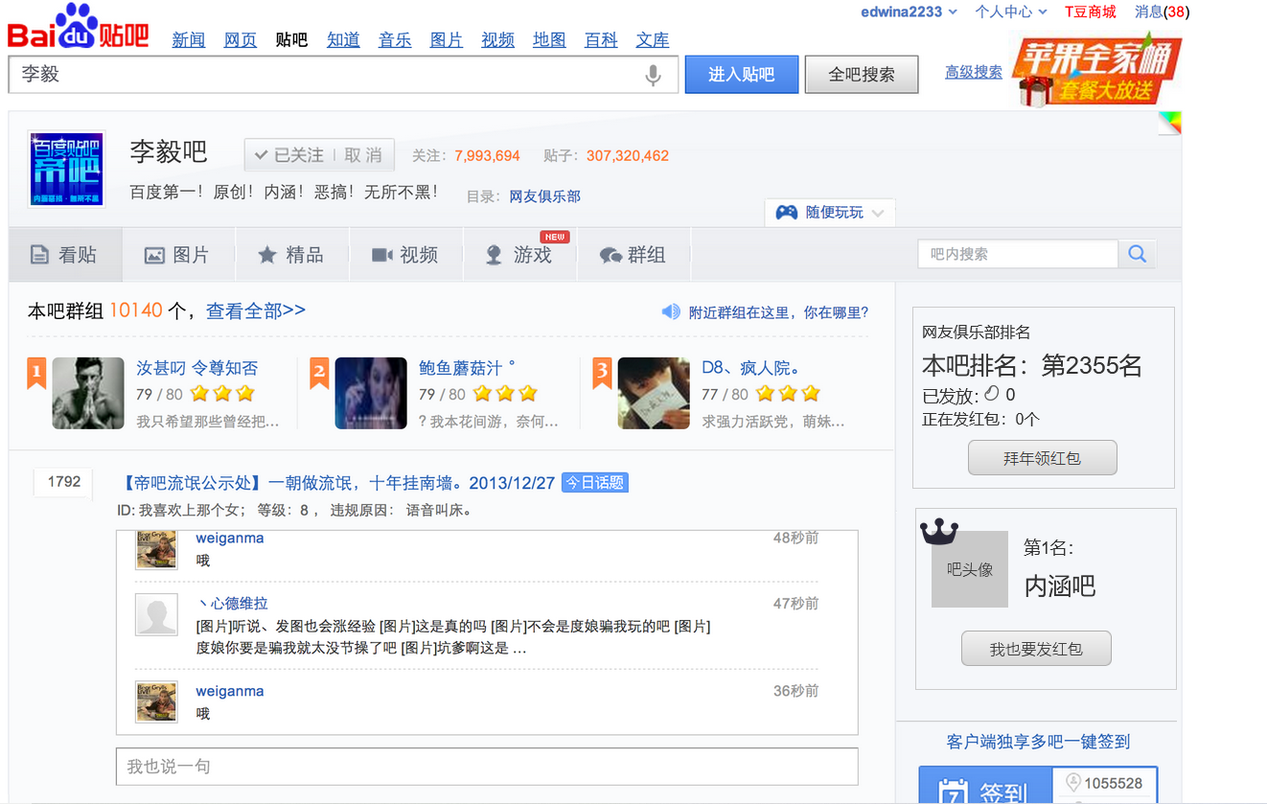
Task: Open 地图 in the top navigation
Action: coord(549,40)
